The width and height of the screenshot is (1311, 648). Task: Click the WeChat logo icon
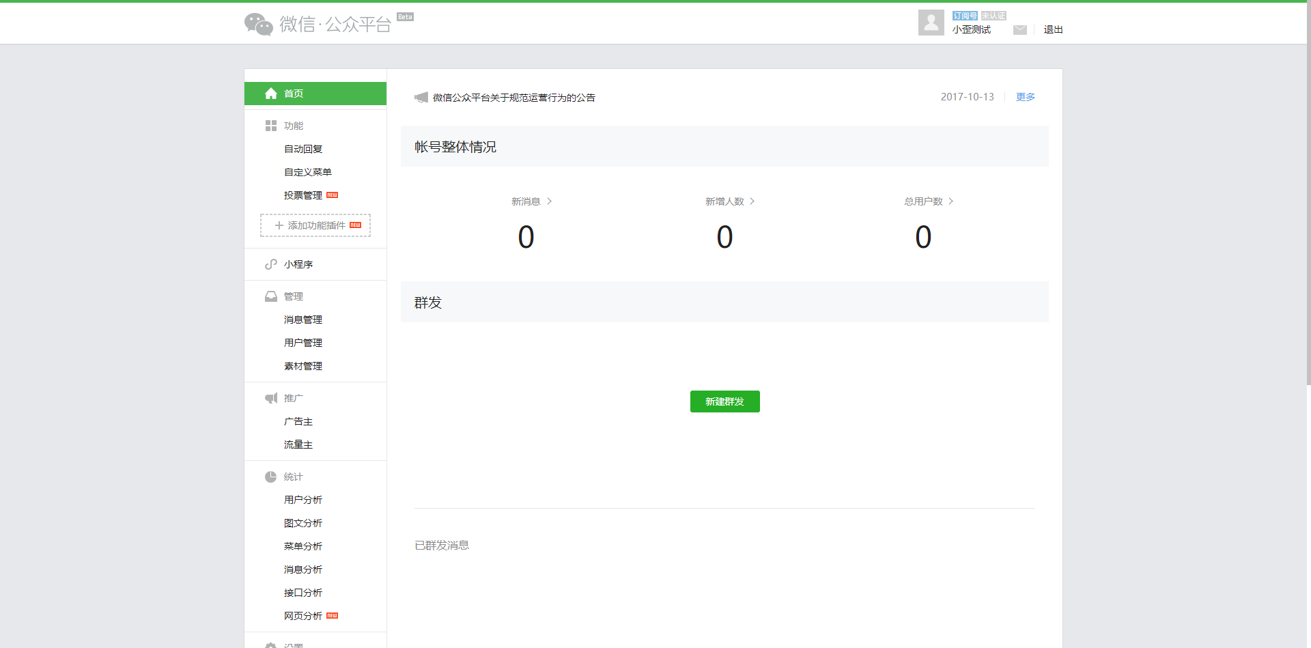click(x=259, y=24)
